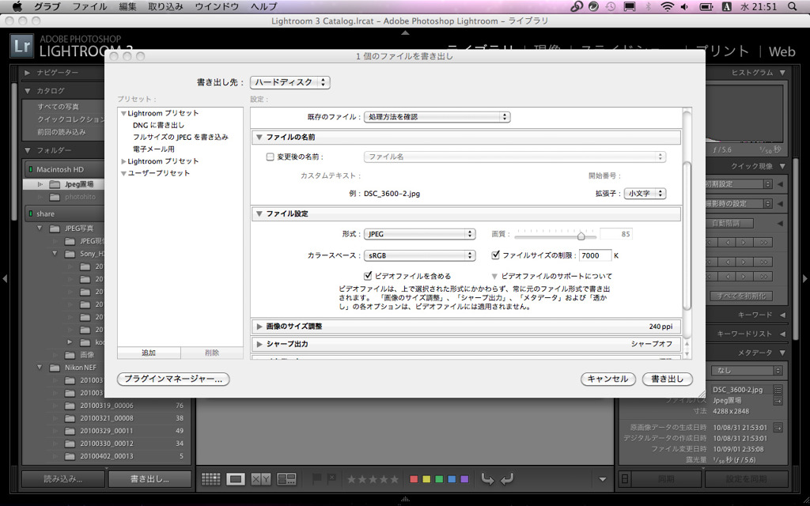
Task: Click 読み込み import button in Lightroom
Action: pyautogui.click(x=63, y=479)
